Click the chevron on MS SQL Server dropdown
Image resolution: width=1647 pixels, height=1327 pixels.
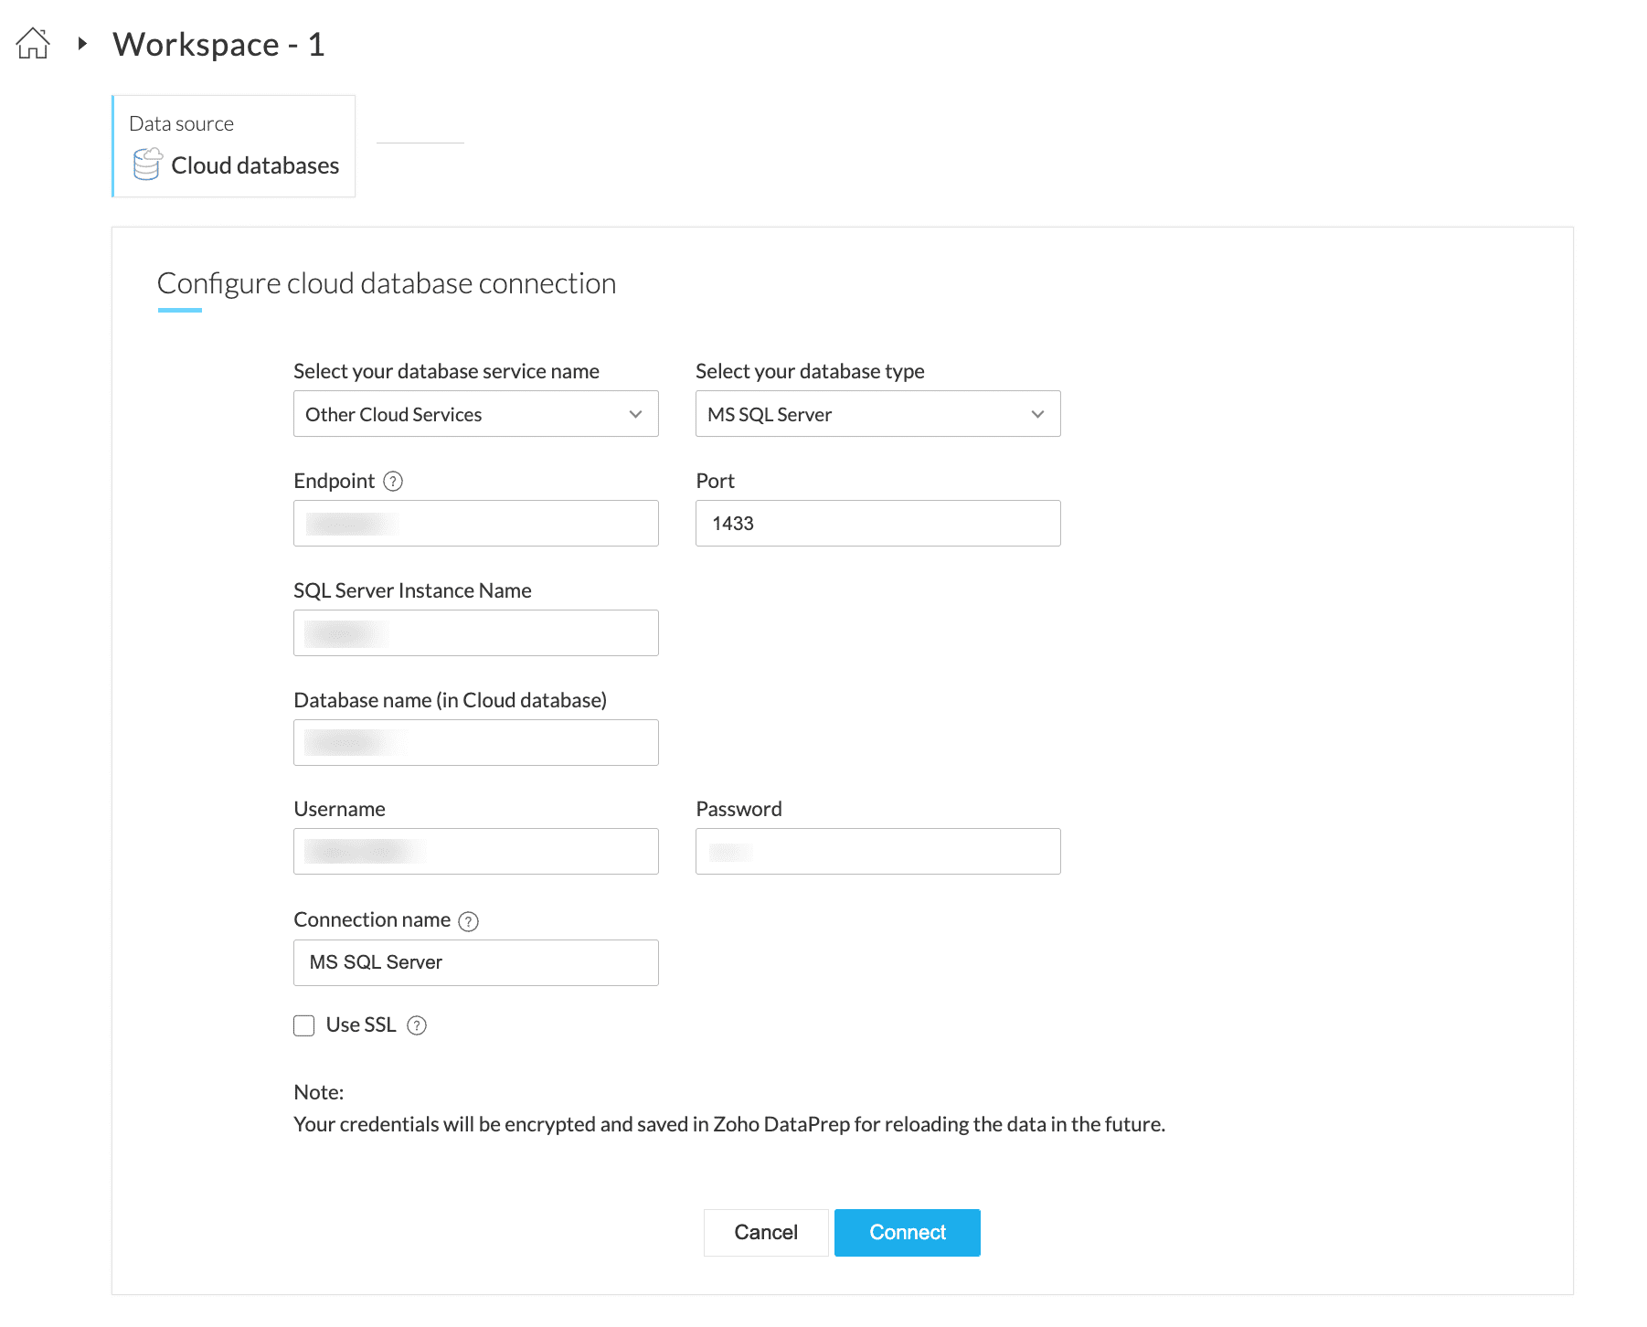pyautogui.click(x=1037, y=414)
